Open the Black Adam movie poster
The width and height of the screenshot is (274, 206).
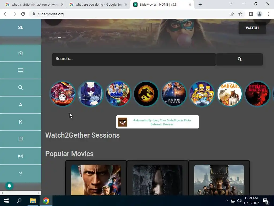[x=96, y=180]
